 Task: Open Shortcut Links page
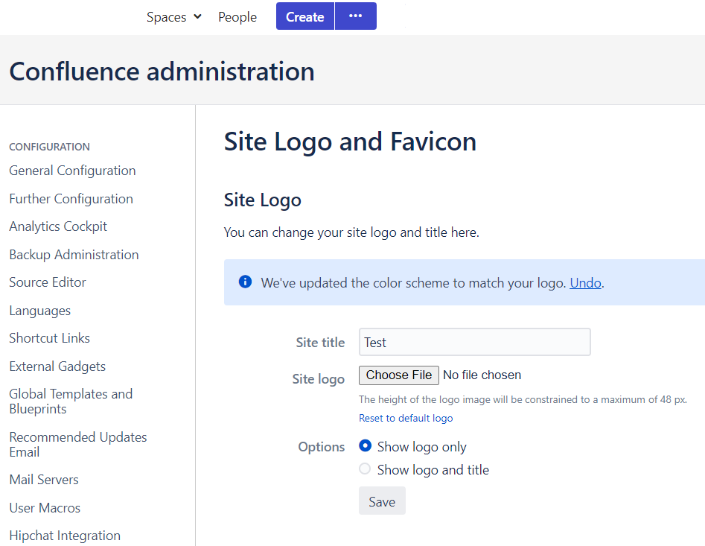pyautogui.click(x=49, y=338)
